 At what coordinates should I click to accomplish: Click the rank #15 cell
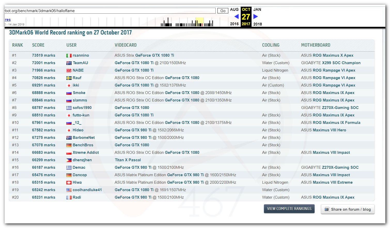click(15, 160)
